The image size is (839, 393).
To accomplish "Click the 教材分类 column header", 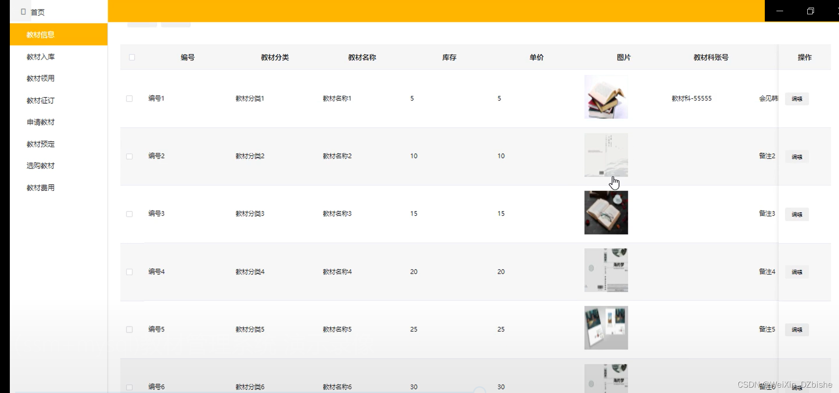I will pyautogui.click(x=275, y=57).
